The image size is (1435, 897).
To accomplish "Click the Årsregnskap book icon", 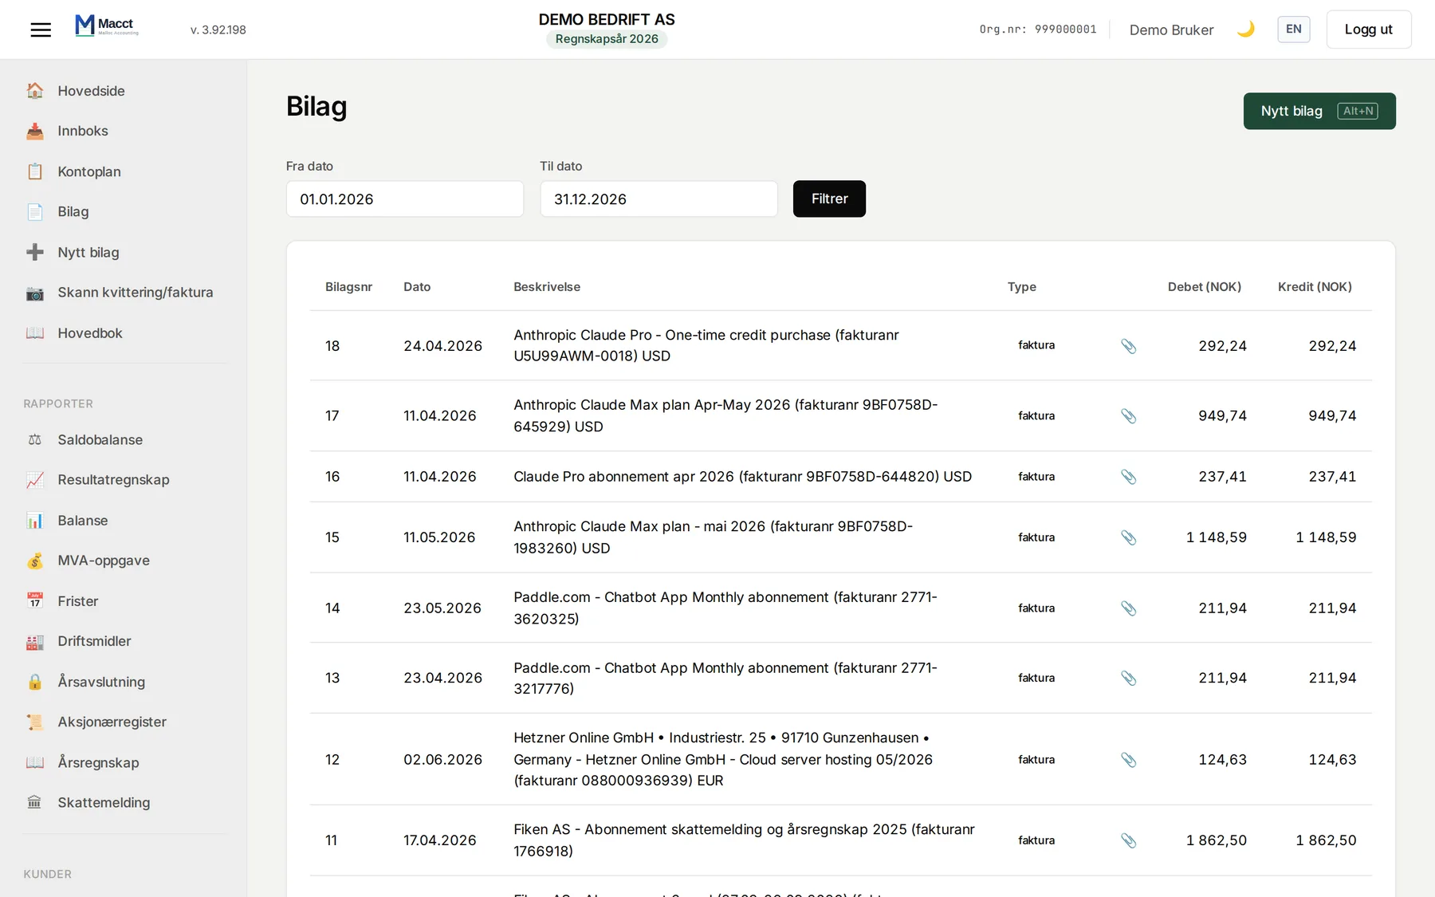I will (35, 762).
